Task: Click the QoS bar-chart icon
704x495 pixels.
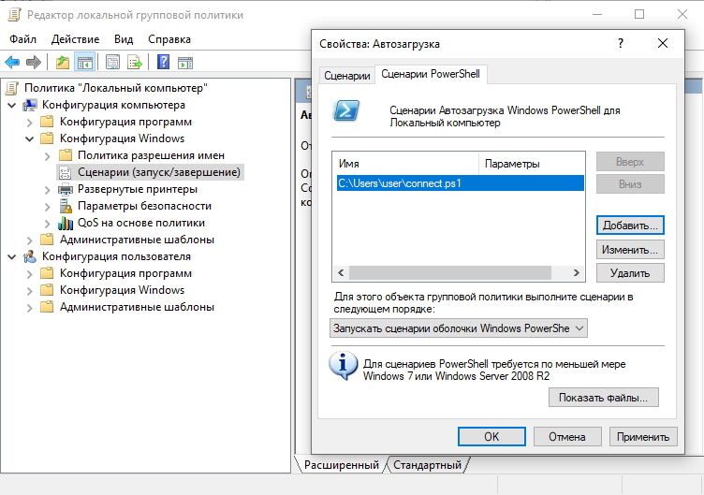Action: point(66,223)
